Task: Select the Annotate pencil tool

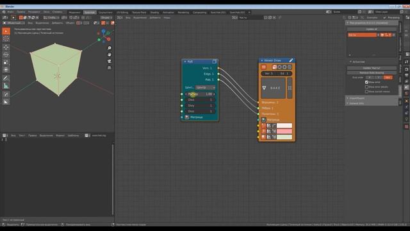Action: pyautogui.click(x=6, y=78)
